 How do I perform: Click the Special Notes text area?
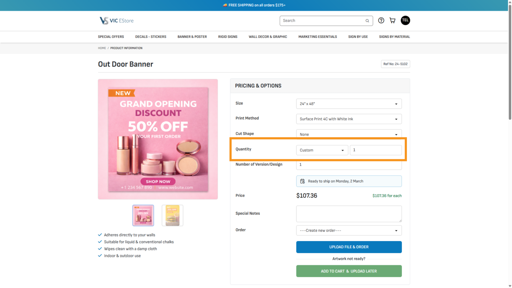[x=349, y=214]
